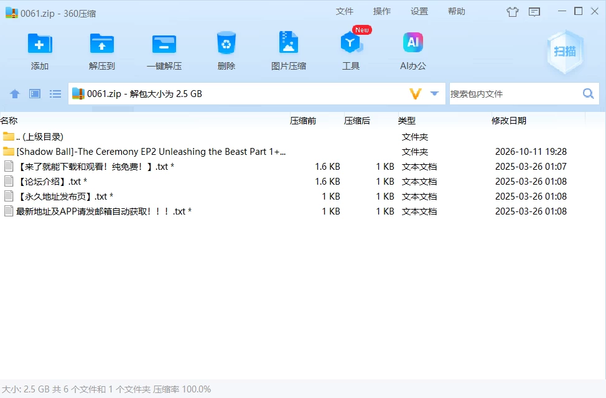Open the 文件 menu
The width and height of the screenshot is (606, 398).
(344, 11)
